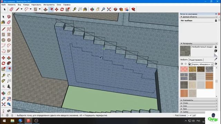Expand the Стили panel
The height and width of the screenshot is (124, 221).
[x=199, y=103]
